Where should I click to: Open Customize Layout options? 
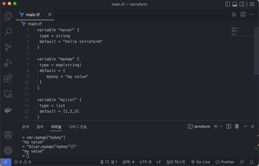[252, 4]
